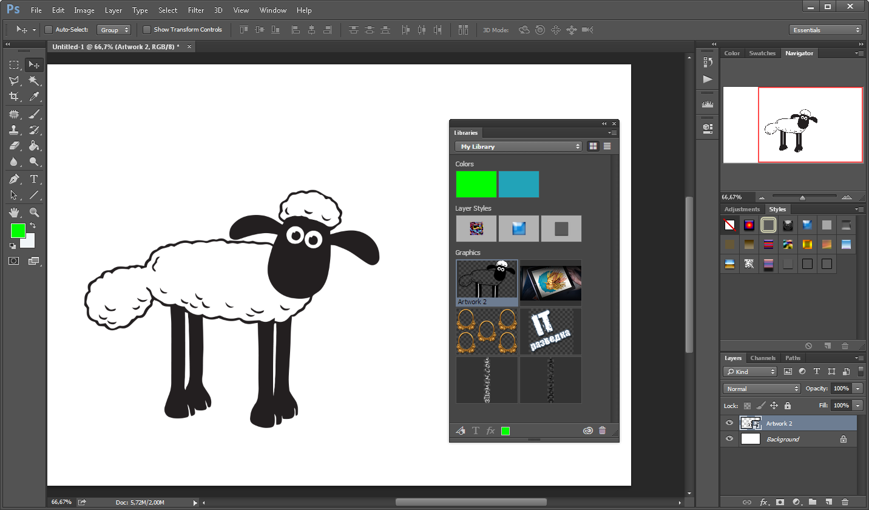Reset default foreground and background colors

point(13,245)
